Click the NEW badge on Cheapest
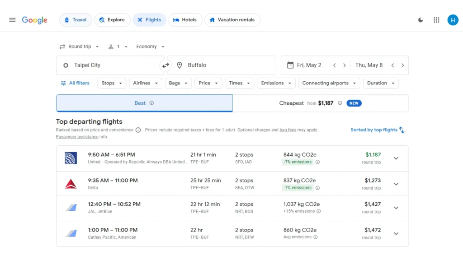Viewport: 463px width, 260px height. [x=354, y=103]
